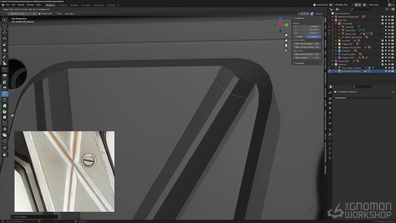Viewport: 396px width, 223px height.
Task: Select the Rotate tool
Action: (4, 38)
